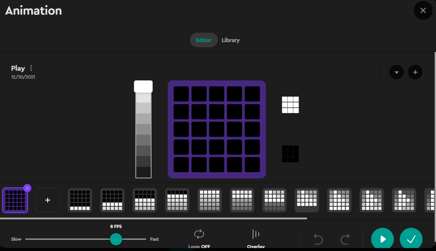Select white at top of brightness palette

pos(143,86)
